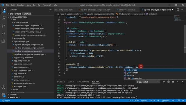Viewport: 186px width, 105px height.
Task: Select the source suggestion in autocomplete
Action: pos(155,76)
